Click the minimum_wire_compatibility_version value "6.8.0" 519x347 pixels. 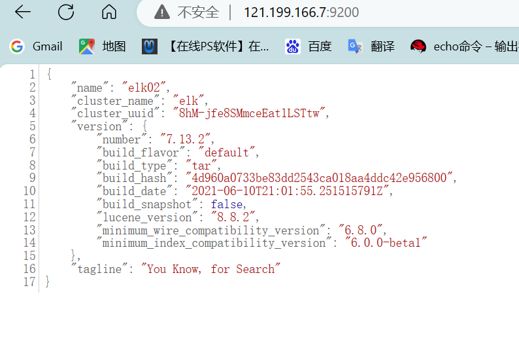pyautogui.click(x=360, y=230)
